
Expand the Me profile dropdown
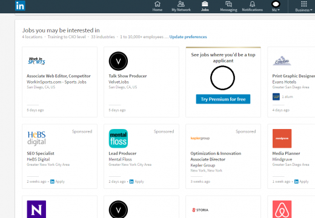click(x=276, y=6)
